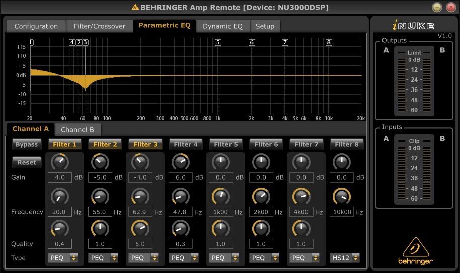Click Filter 5 quality knob
Viewport: 460px width, 273px height.
click(220, 228)
